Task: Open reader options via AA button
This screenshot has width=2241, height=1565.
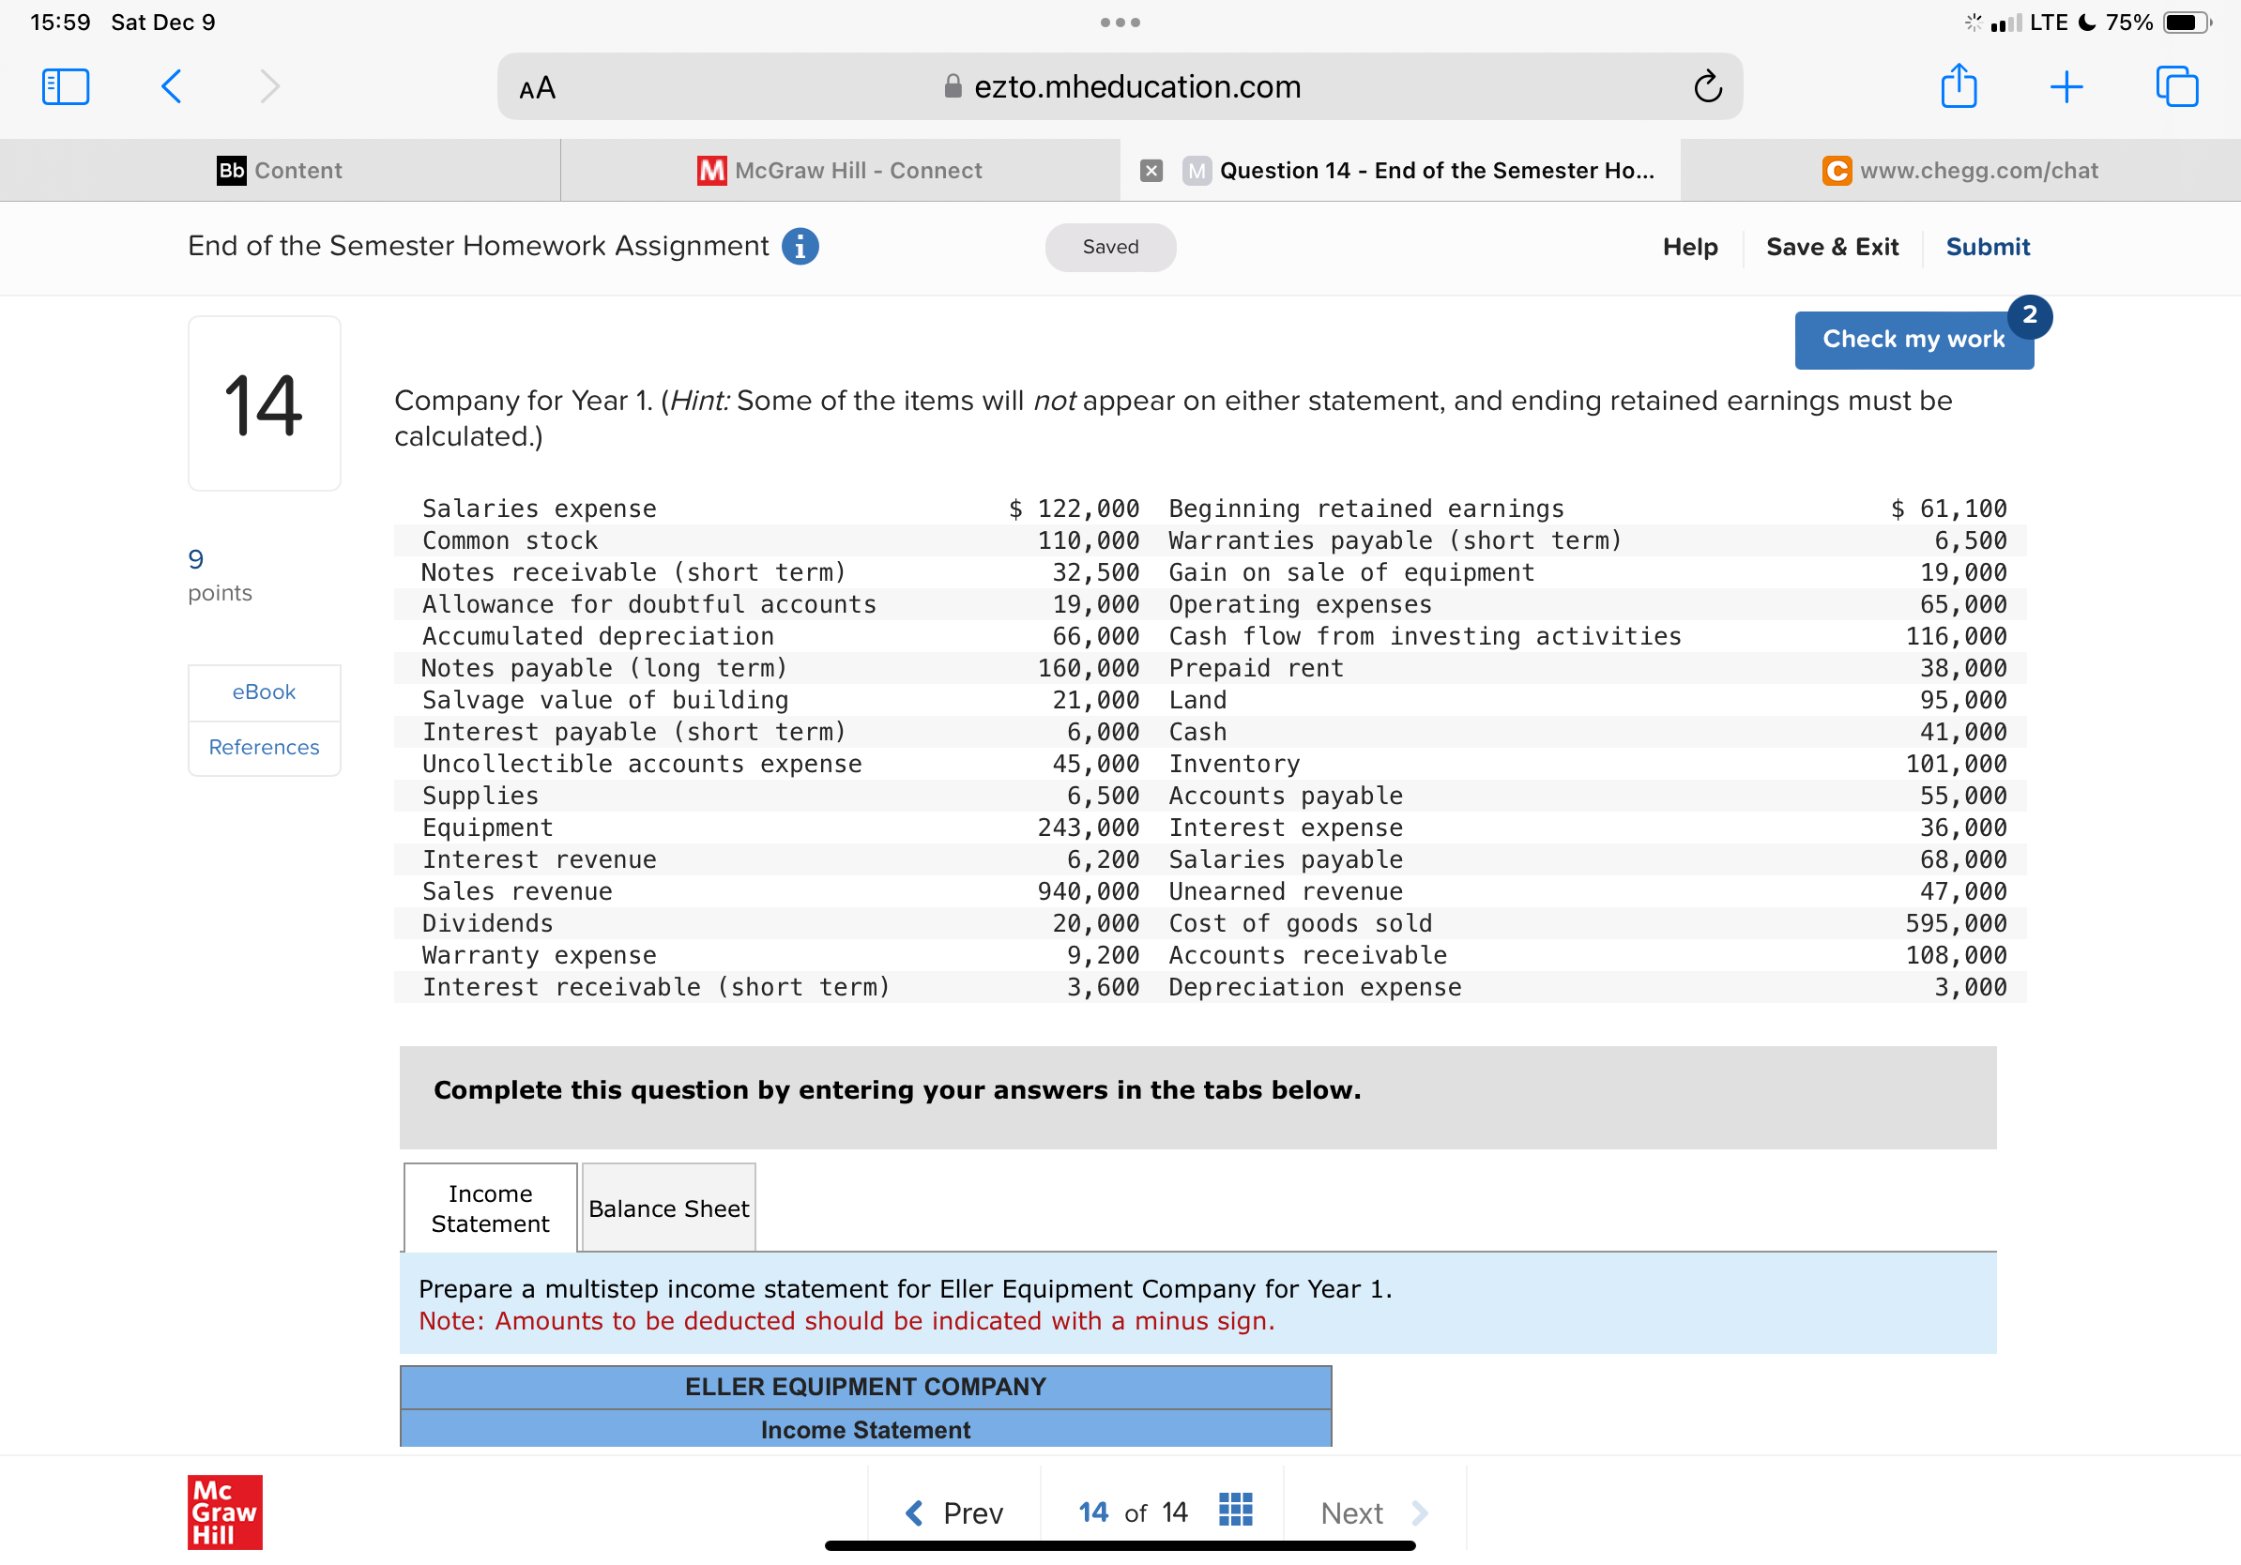Action: click(x=537, y=88)
